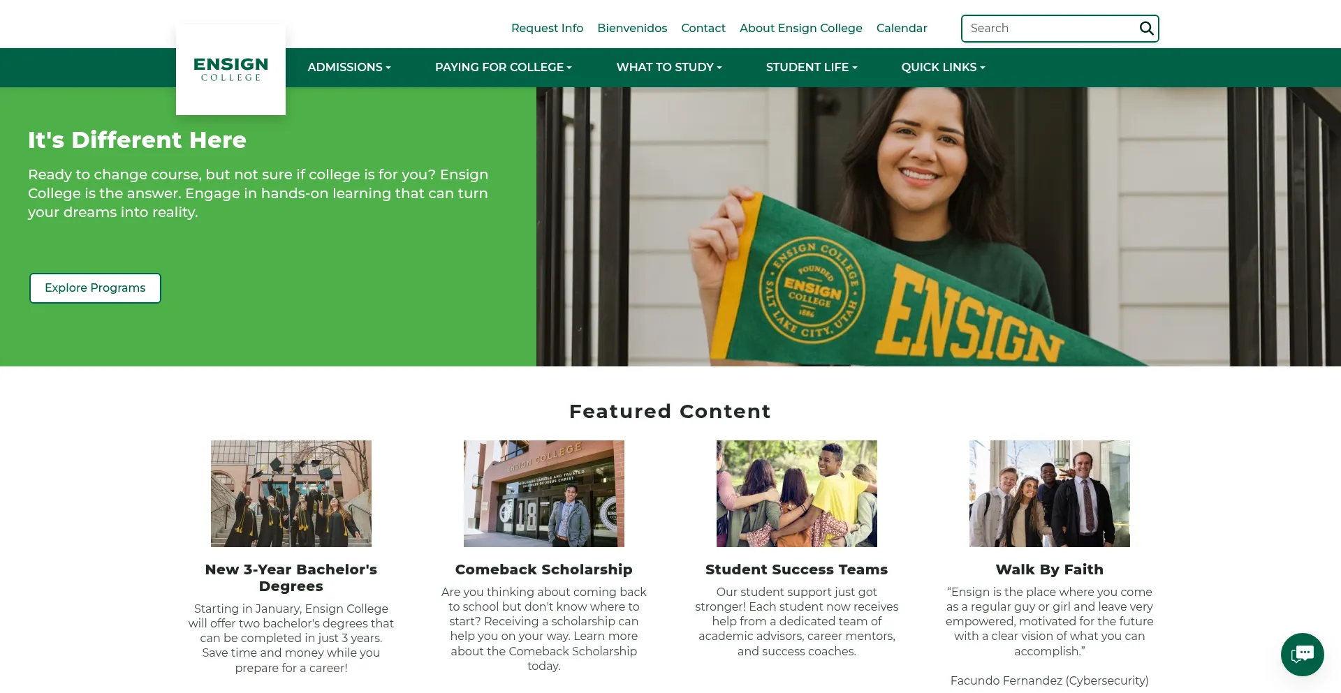Screen dimensions: 1341x693
Task: Select the Walk By Faith photo
Action: point(1050,493)
